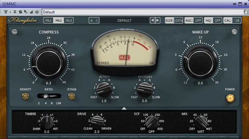This screenshot has height=139, width=249.
Task: Click the pin icon in title bar
Action: click(x=234, y=4)
